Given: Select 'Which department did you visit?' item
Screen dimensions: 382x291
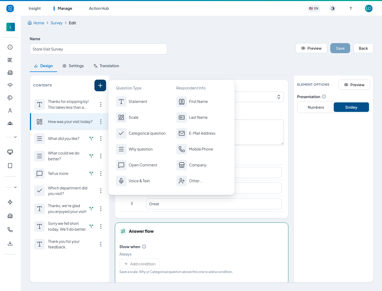Looking at the screenshot, I should [69, 191].
